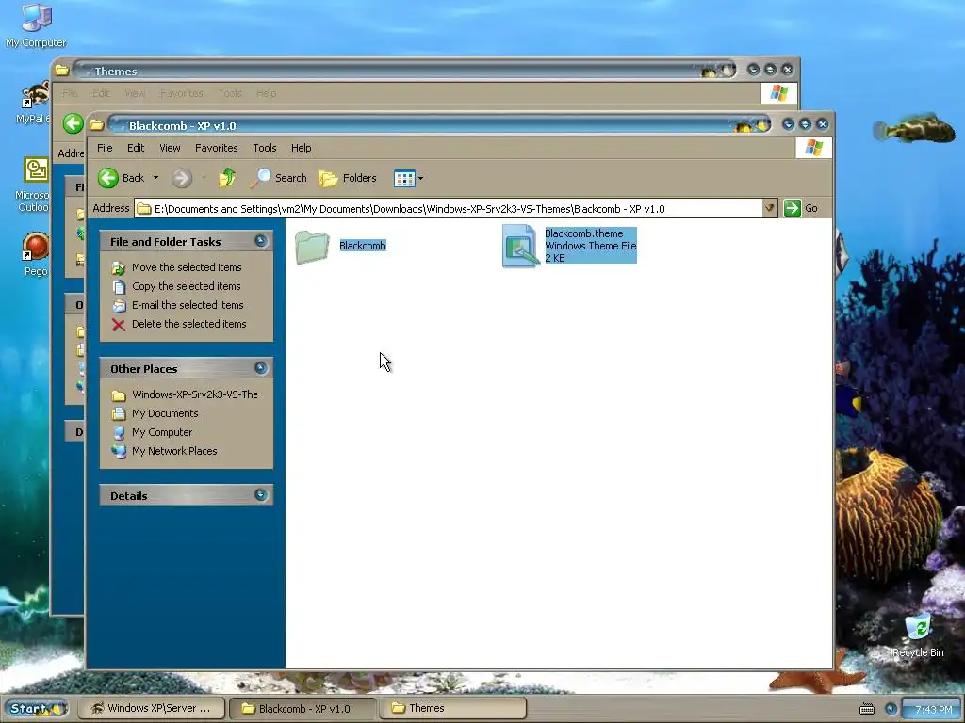Switch to Themes taskbar button
965x723 pixels.
point(452,708)
